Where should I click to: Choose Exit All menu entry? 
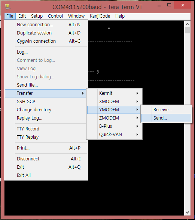point(46,175)
